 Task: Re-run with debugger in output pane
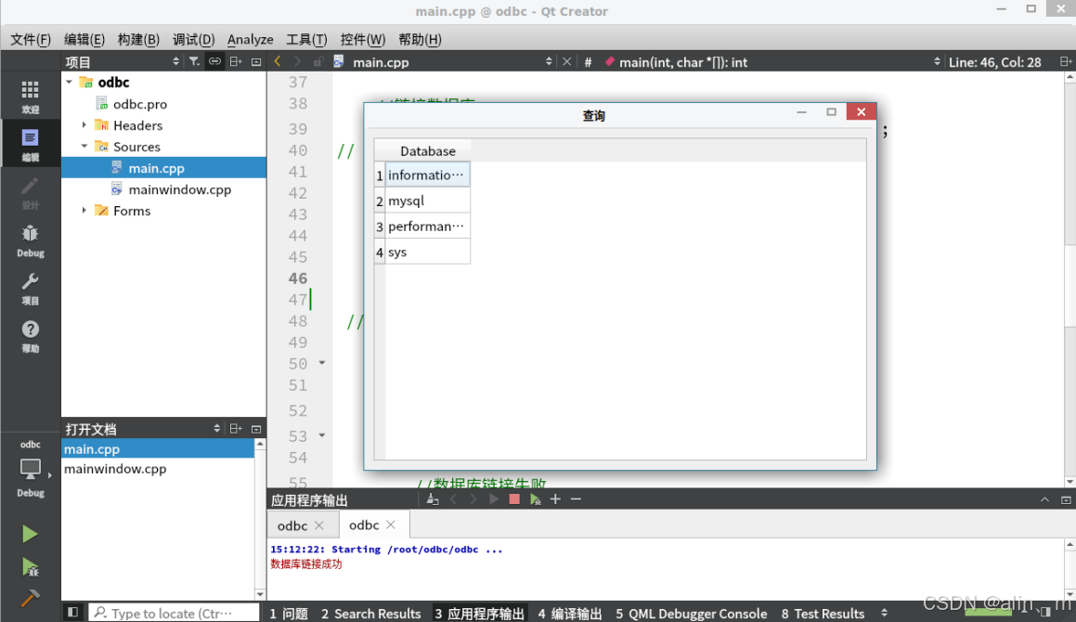[x=536, y=499]
